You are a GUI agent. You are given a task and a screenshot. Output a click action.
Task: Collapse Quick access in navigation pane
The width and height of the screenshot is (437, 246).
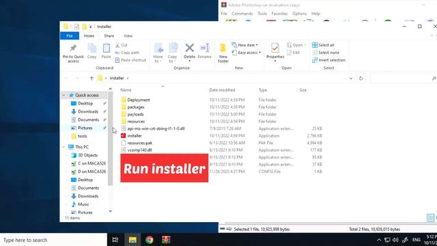tap(64, 95)
